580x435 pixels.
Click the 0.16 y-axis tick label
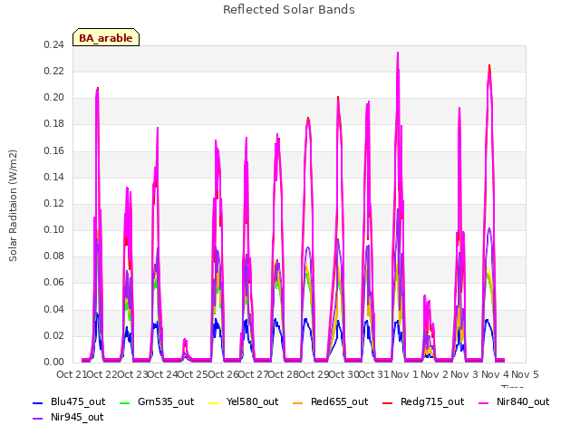coord(53,151)
